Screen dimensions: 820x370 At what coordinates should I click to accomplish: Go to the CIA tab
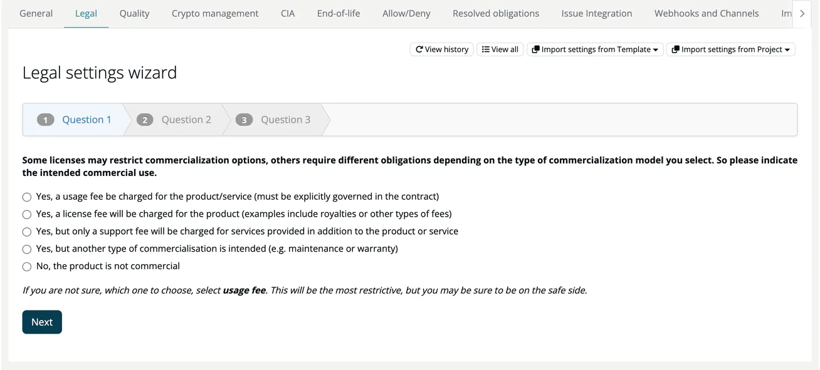point(288,13)
